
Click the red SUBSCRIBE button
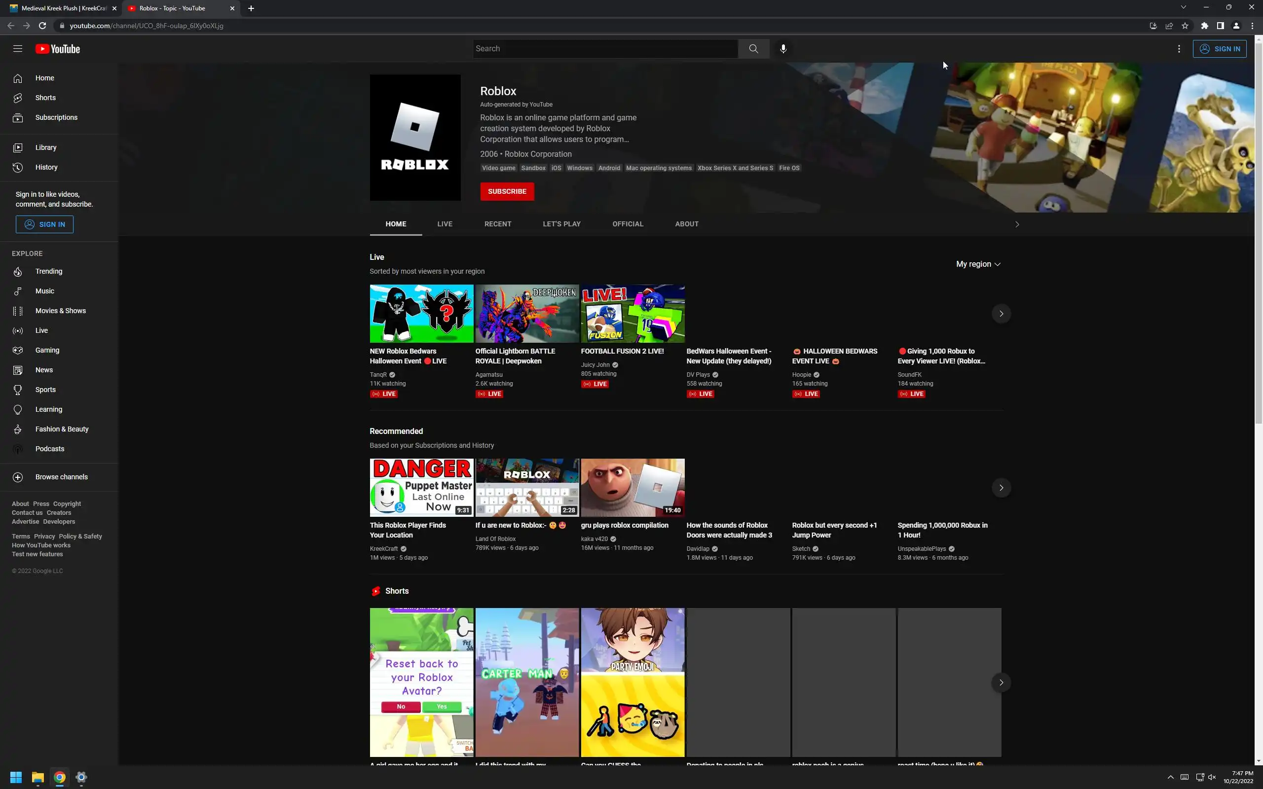coord(507,191)
